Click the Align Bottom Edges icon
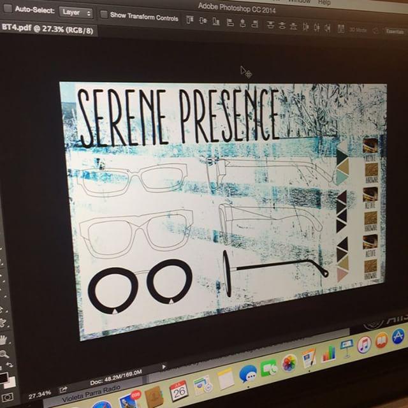 [216, 22]
